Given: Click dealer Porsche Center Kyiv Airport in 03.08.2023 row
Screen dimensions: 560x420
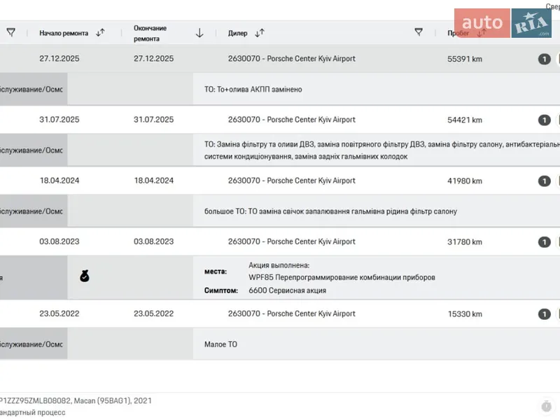Looking at the screenshot, I should (291, 241).
